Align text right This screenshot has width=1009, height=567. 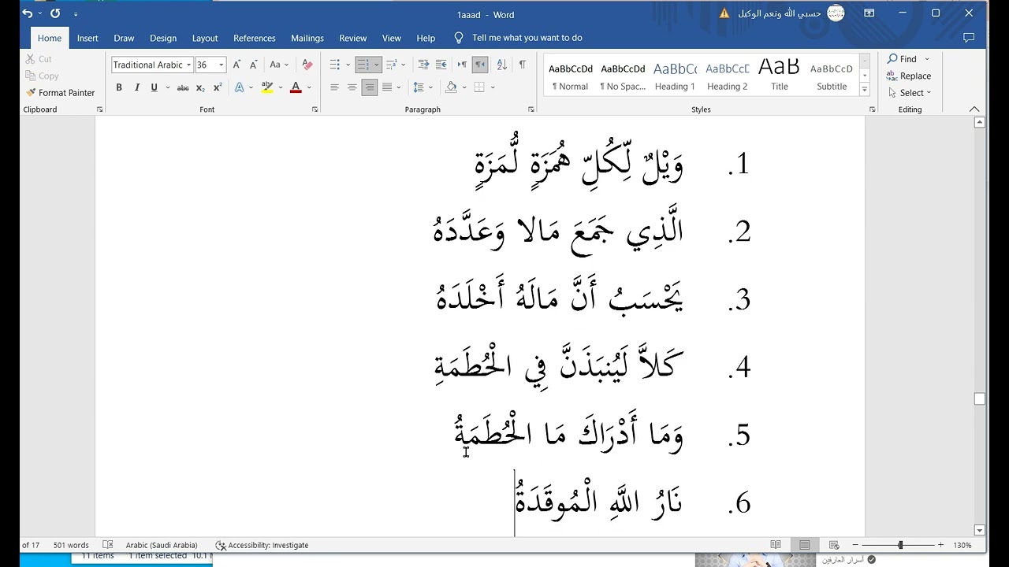370,87
